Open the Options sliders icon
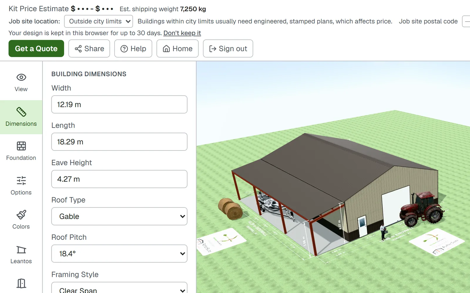 (21, 180)
